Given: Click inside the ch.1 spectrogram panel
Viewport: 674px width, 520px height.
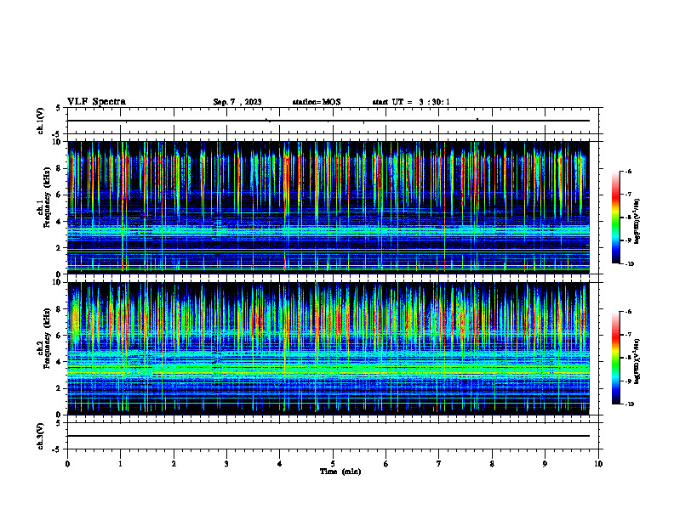Looking at the screenshot, I should (328, 207).
